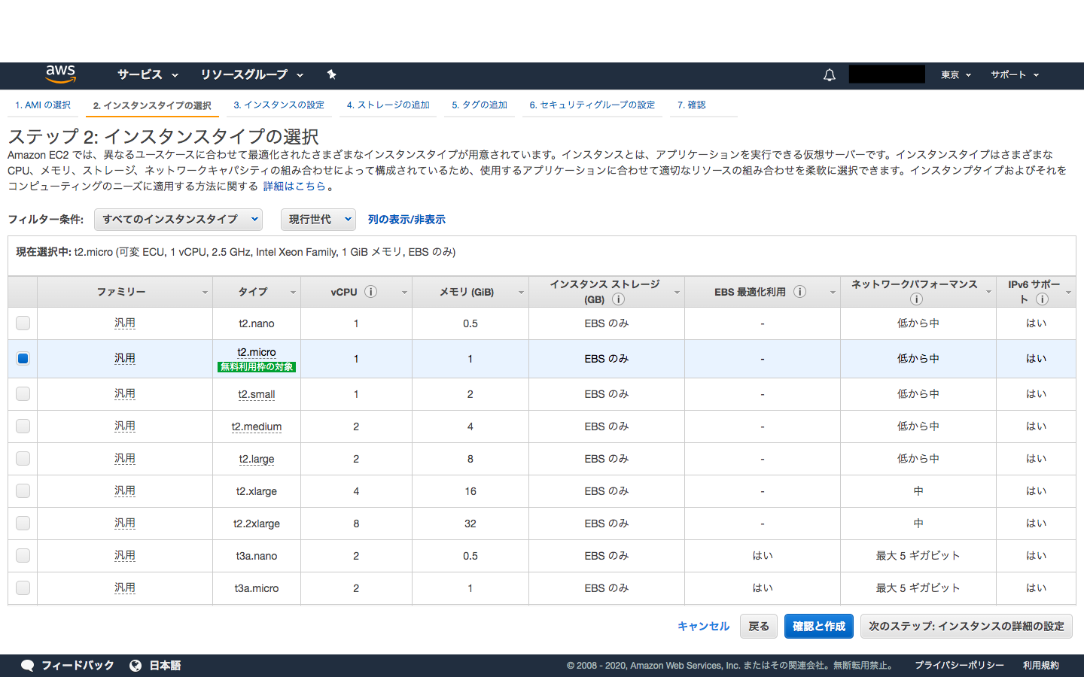Click the blacked-out account name field

[887, 74]
